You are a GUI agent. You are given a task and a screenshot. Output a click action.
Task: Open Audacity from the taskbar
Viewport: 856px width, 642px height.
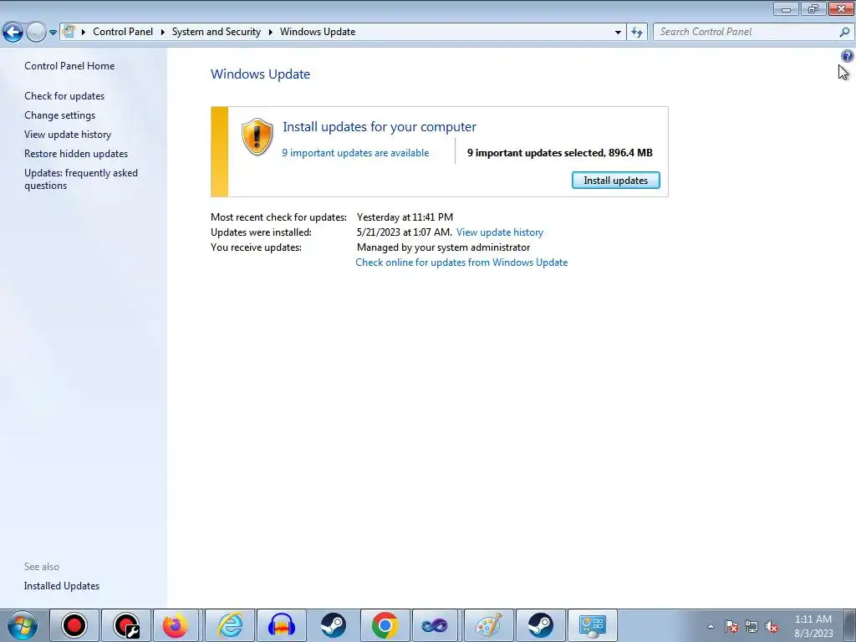(282, 625)
